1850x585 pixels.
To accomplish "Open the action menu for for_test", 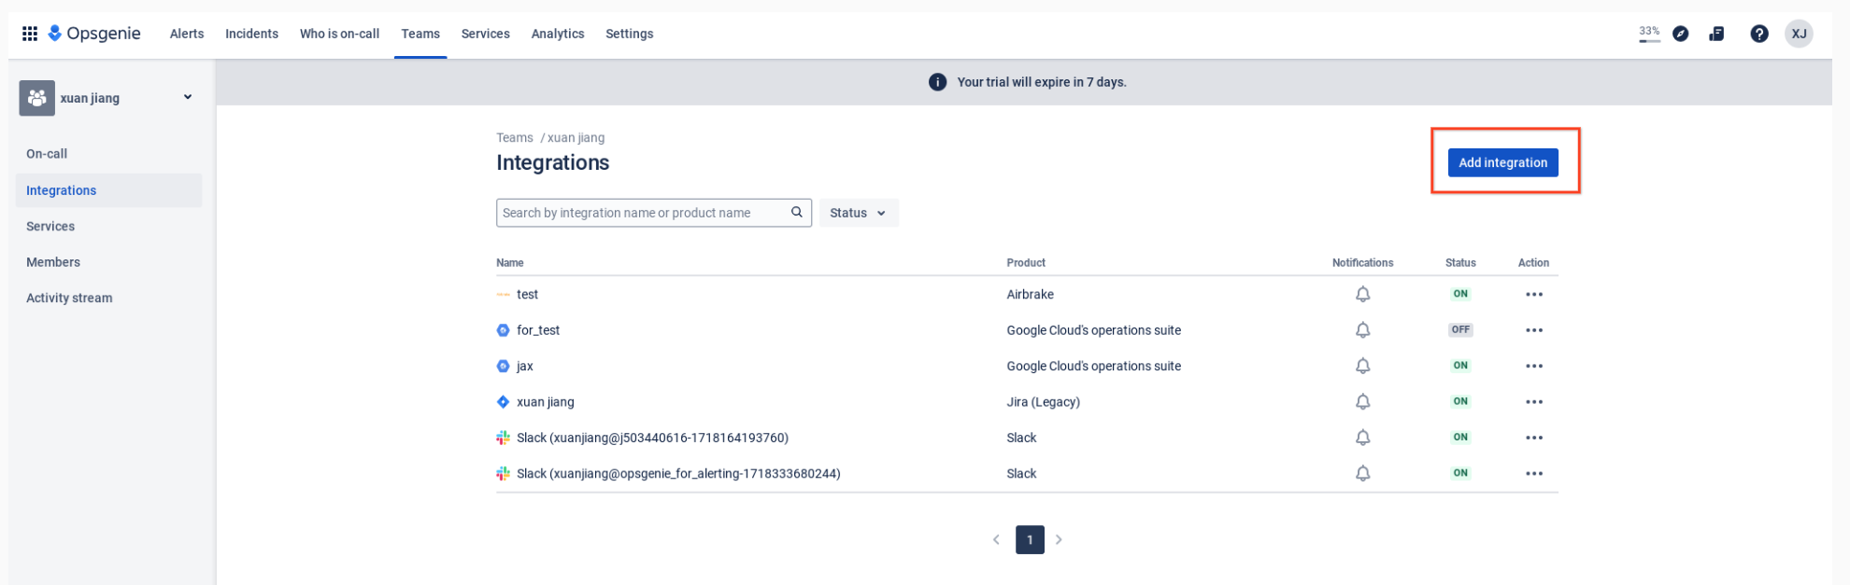I will [1534, 330].
